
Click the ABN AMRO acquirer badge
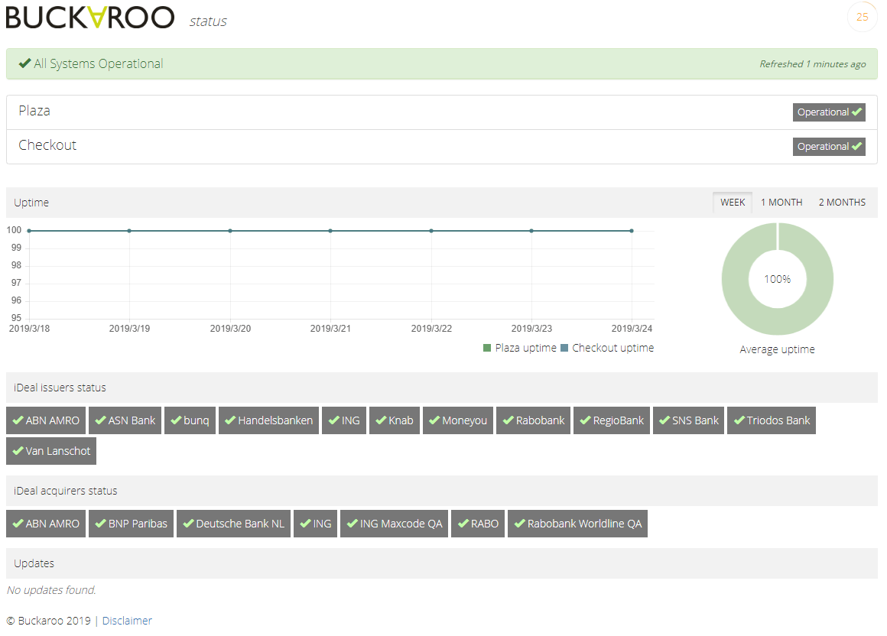tap(46, 524)
